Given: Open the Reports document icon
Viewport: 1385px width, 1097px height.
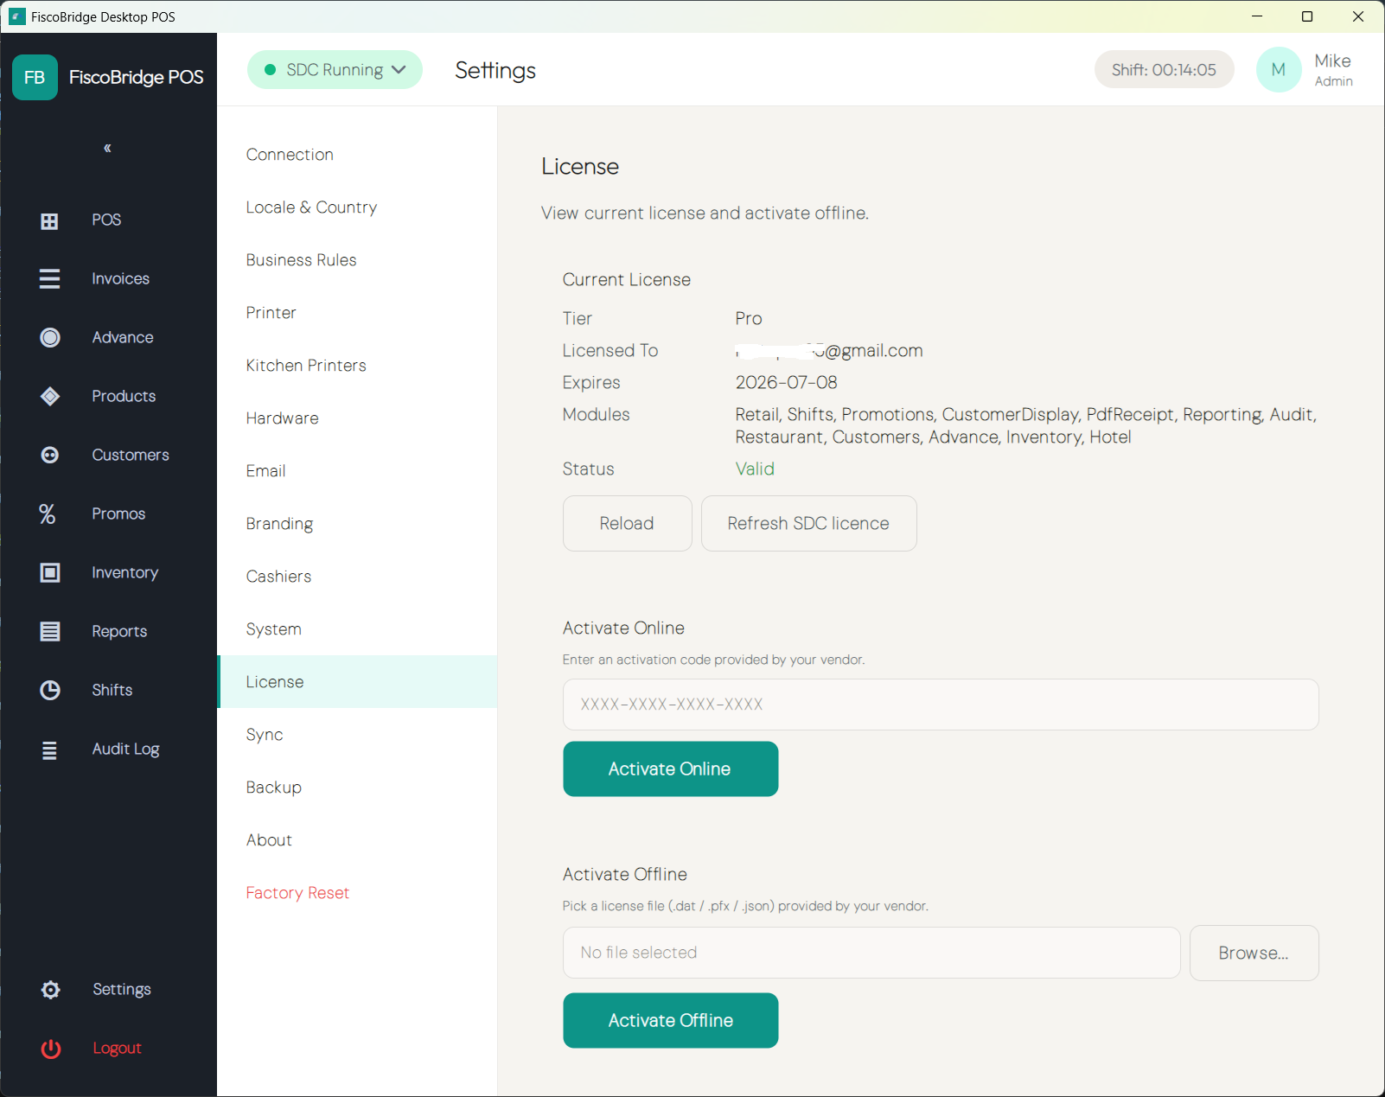Looking at the screenshot, I should coord(50,631).
